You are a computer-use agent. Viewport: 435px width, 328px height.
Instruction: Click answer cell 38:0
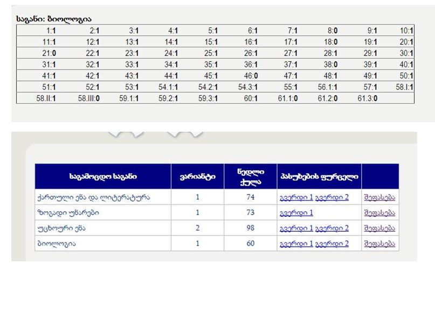click(330, 65)
